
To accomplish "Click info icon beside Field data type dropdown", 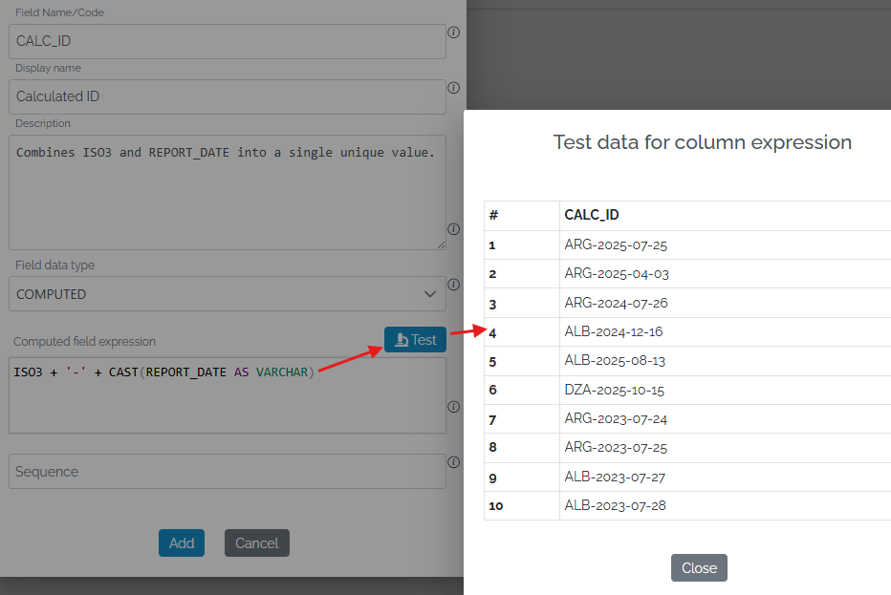I will pos(454,285).
